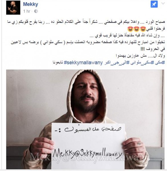Click the first line of Arabic post text

[86, 22]
